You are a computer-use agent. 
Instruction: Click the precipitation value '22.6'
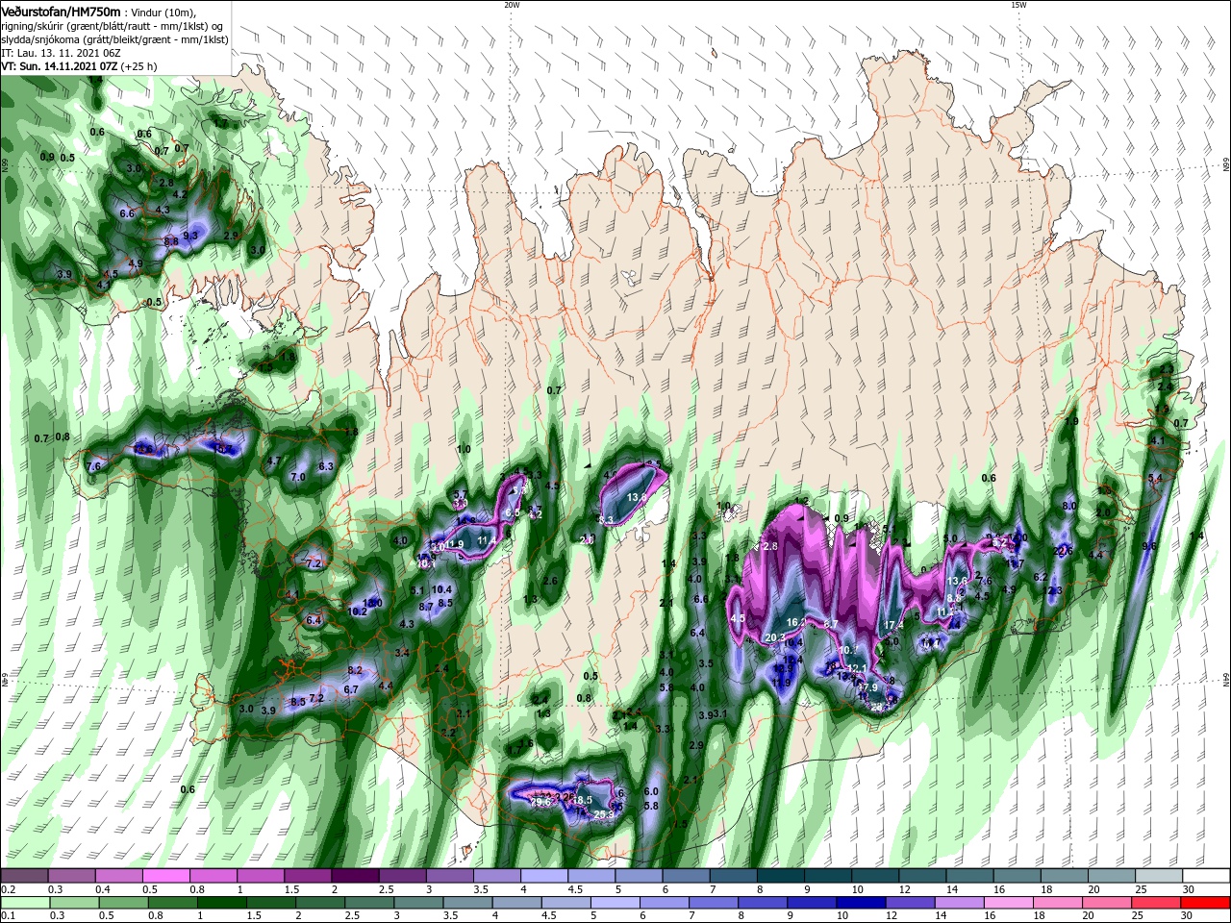click(1063, 550)
